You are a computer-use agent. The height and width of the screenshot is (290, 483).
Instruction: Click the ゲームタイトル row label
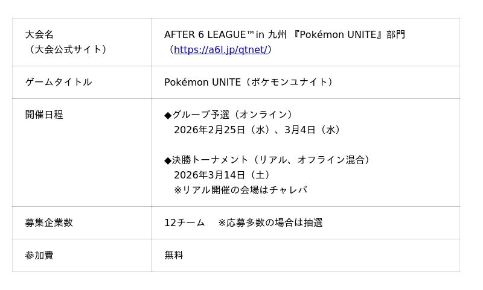[59, 82]
